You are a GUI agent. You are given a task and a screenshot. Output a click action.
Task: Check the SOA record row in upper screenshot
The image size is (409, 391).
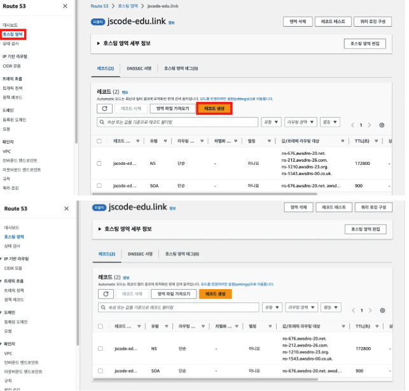click(99, 185)
